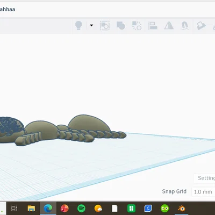This screenshot has width=215, height=215.
Task: Open the visibility options dropdown arrow
Action: pyautogui.click(x=91, y=25)
